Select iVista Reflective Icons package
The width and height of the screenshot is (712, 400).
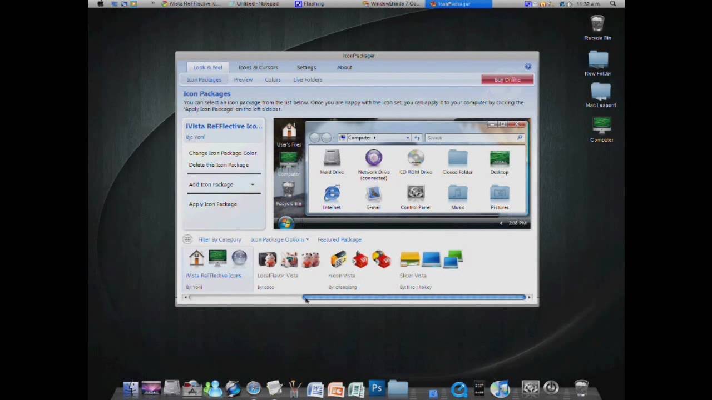pyautogui.click(x=217, y=269)
